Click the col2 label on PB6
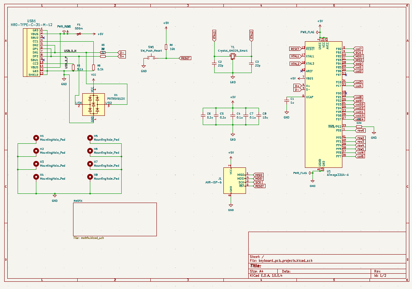This screenshot has width=412, height=289. tap(358, 71)
